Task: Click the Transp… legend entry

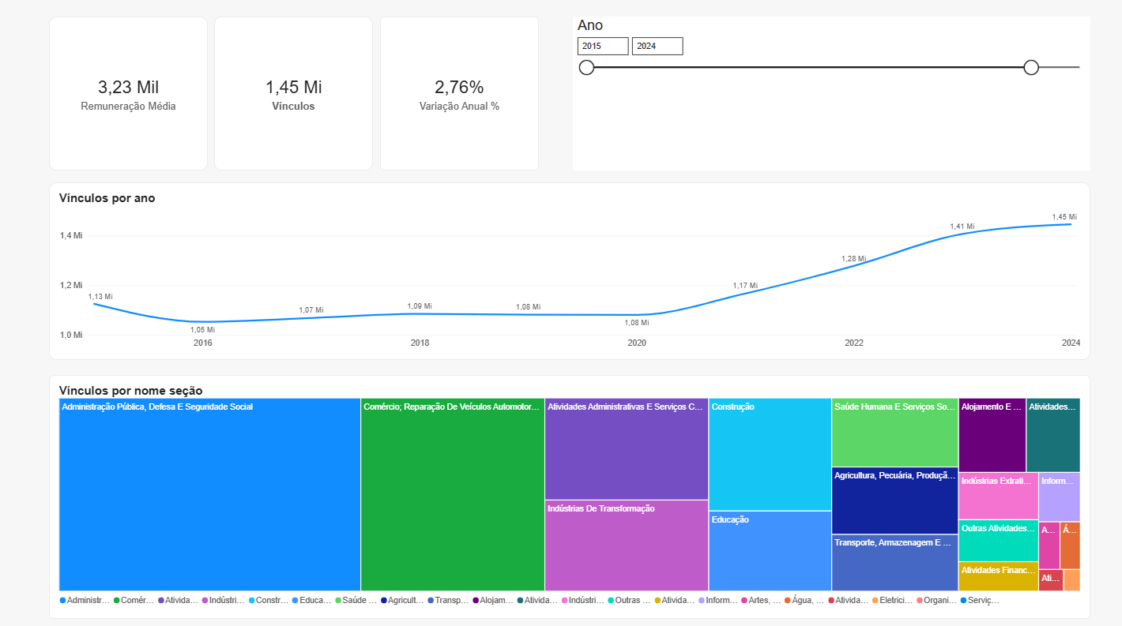Action: 448,601
